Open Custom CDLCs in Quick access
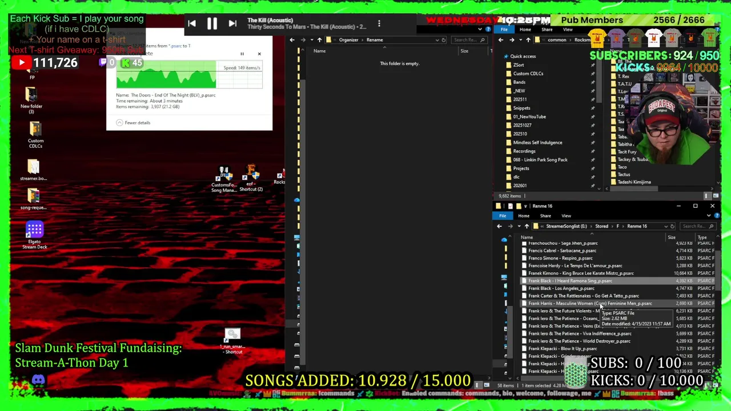 coord(528,74)
